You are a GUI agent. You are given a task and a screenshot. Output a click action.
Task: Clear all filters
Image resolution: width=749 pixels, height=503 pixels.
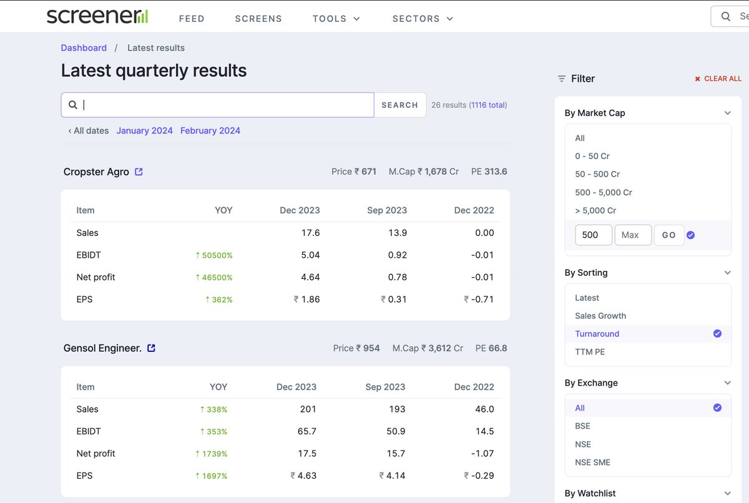[718, 79]
